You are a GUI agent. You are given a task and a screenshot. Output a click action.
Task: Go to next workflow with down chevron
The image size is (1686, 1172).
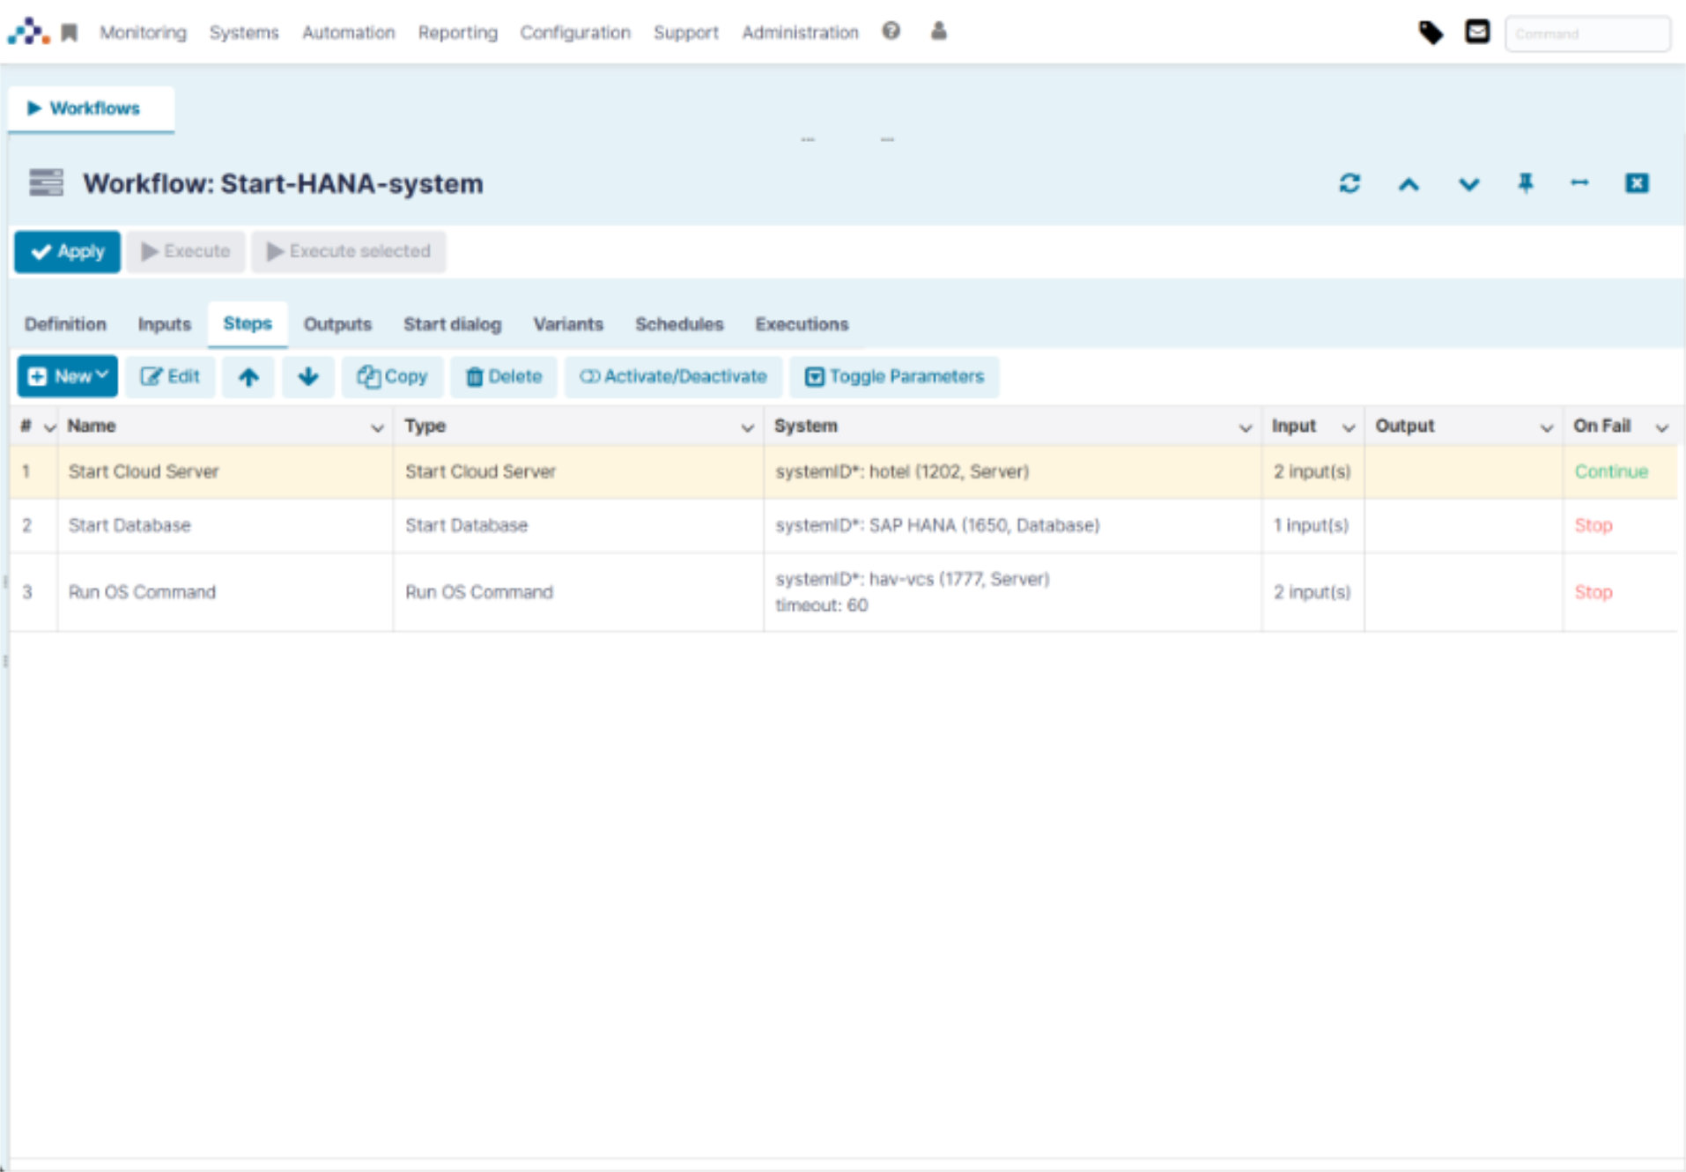(x=1468, y=184)
